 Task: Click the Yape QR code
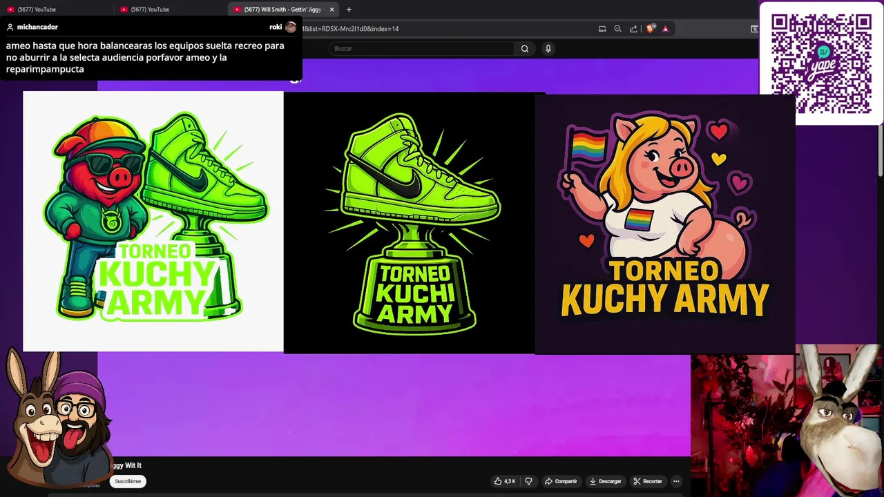coord(821,64)
